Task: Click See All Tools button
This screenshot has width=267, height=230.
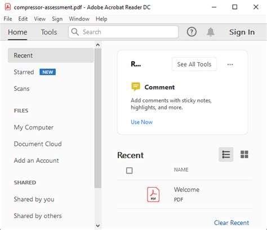Action: [194, 64]
